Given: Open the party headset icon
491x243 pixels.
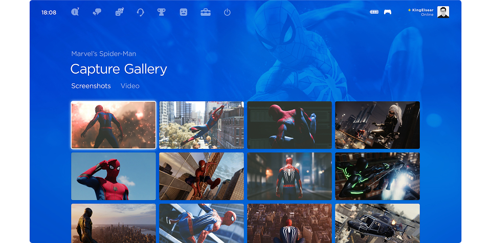Looking at the screenshot, I should [140, 12].
